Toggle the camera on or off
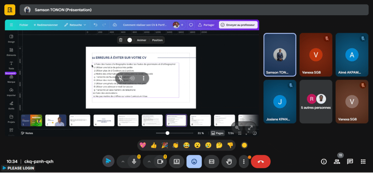The width and height of the screenshot is (373, 173). pyautogui.click(x=160, y=161)
